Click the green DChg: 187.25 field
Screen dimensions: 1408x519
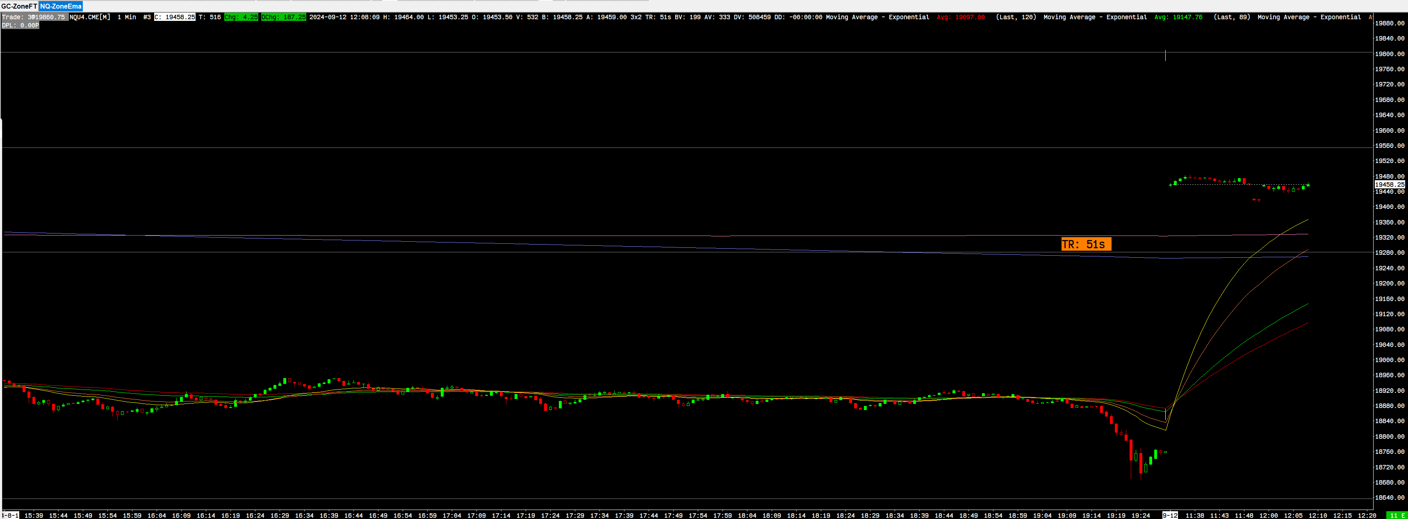point(283,18)
